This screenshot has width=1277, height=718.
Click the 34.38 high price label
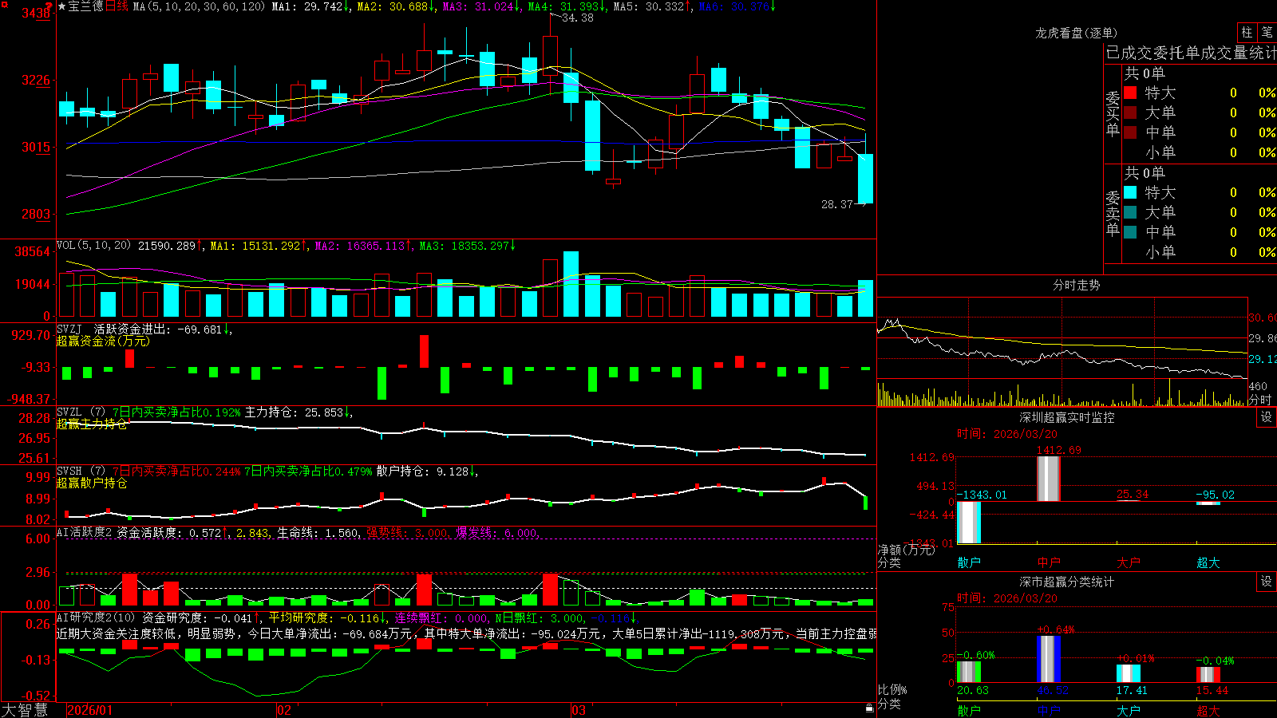tap(578, 18)
